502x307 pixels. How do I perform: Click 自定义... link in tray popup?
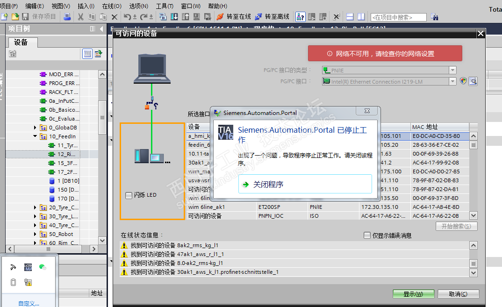29,303
